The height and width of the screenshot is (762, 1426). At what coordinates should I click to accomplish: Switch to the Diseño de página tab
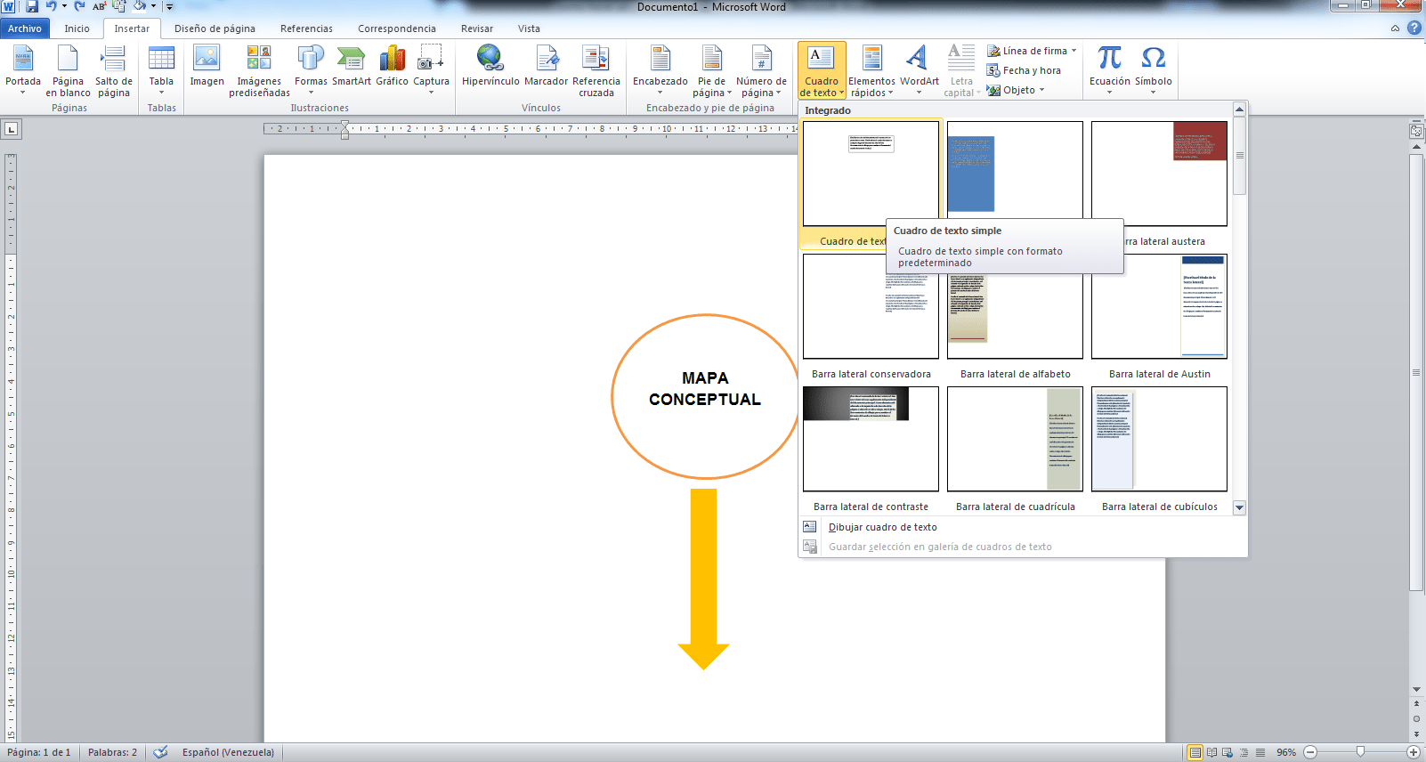215,28
